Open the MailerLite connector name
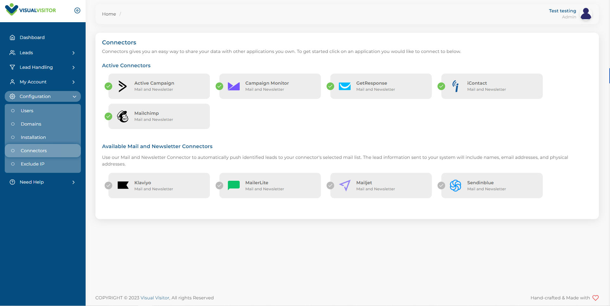This screenshot has height=306, width=610. tap(257, 183)
